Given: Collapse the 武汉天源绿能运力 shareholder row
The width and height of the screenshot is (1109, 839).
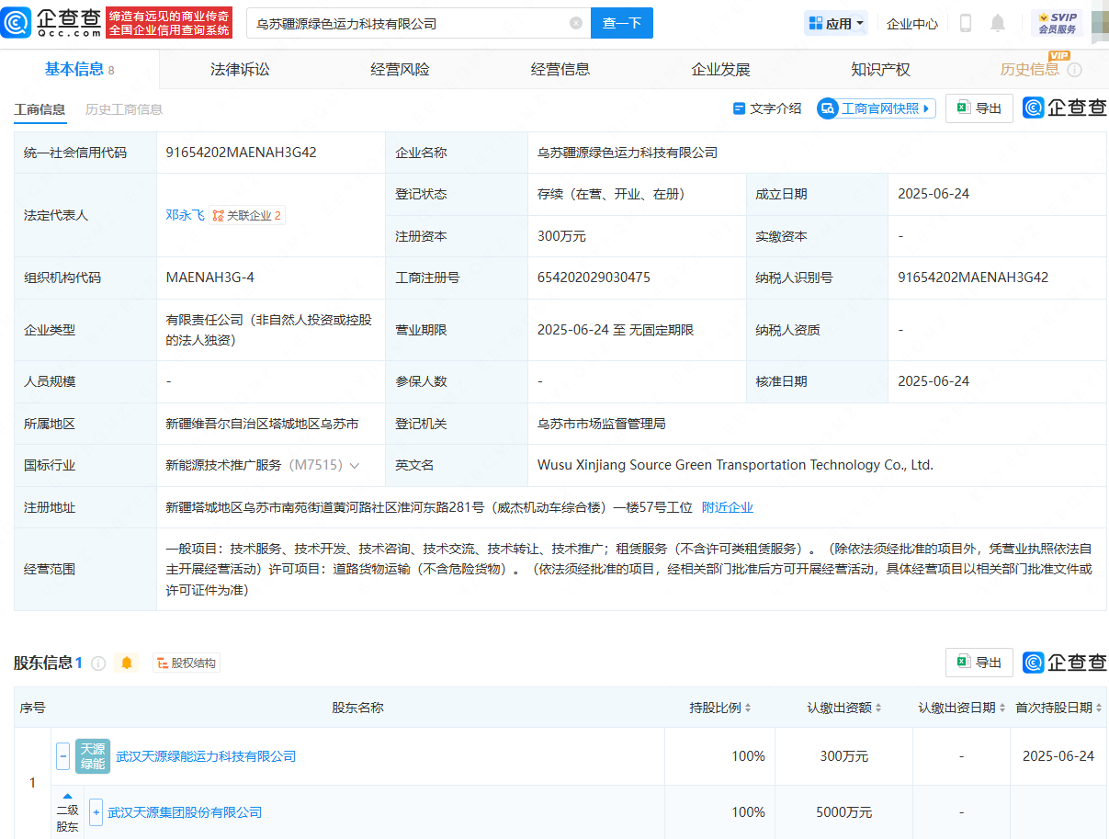Looking at the screenshot, I should 63,756.
